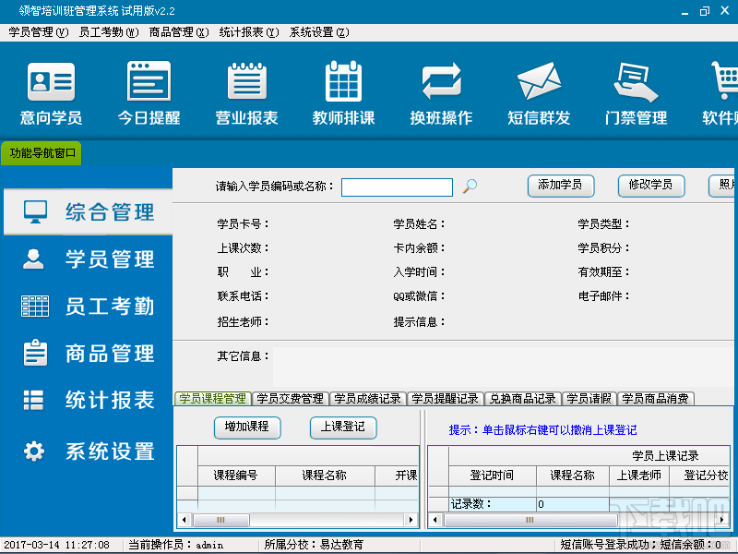Image resolution: width=738 pixels, height=554 pixels.
Task: Click attendance table scrollbar left arrow
Action: coord(435,520)
